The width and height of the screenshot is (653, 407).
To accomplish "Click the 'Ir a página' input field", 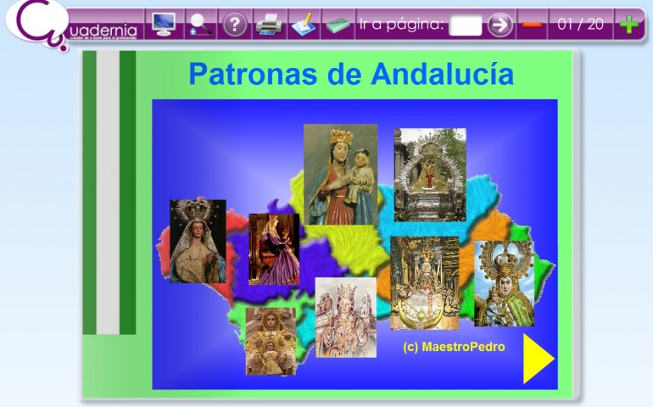I will [465, 25].
